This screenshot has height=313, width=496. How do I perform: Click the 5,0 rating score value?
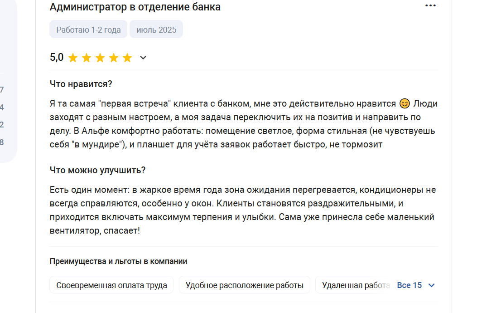click(x=57, y=57)
